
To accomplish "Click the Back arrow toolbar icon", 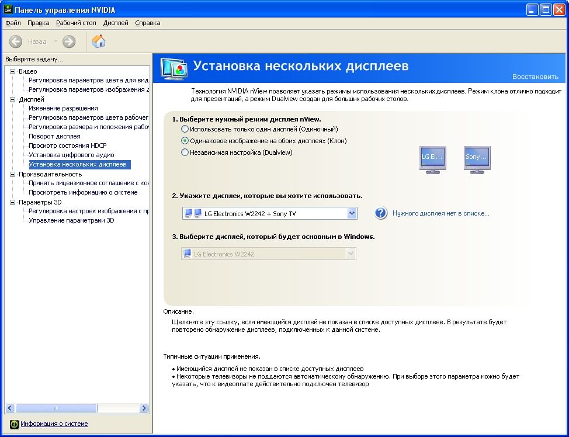I will pos(16,41).
